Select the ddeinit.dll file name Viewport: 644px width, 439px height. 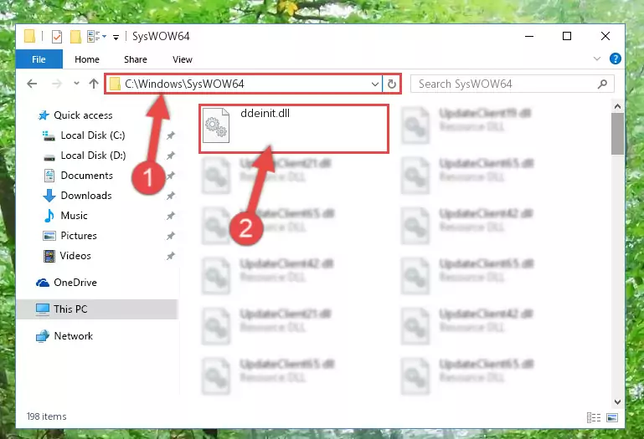265,113
